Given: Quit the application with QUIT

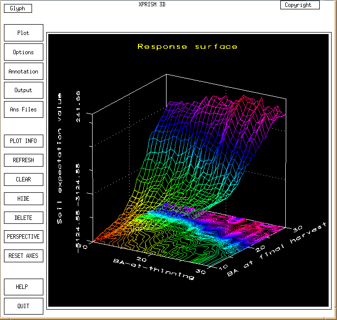Looking at the screenshot, I should [24, 306].
